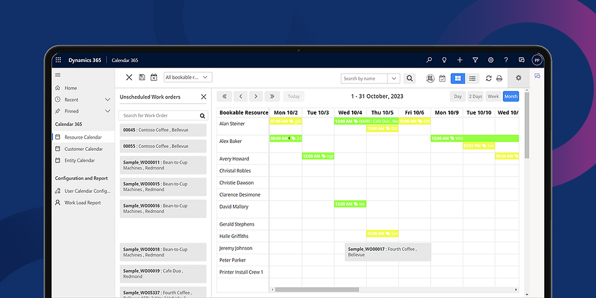Collapse the sidebar with hamburger menu
The image size is (596, 298).
(x=58, y=75)
